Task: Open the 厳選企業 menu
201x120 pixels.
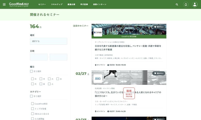Action: (71, 4)
